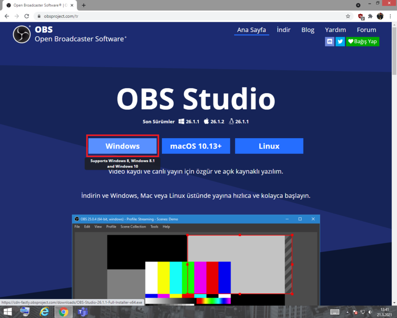
Task: Open Microsoft Teams from the taskbar
Action: click(x=83, y=312)
